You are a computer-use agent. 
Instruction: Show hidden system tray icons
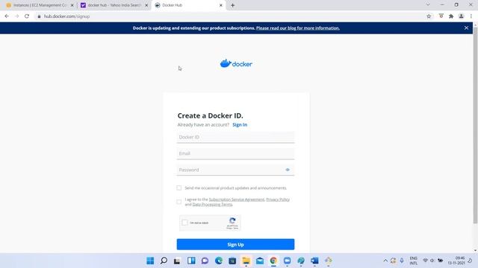(385, 261)
